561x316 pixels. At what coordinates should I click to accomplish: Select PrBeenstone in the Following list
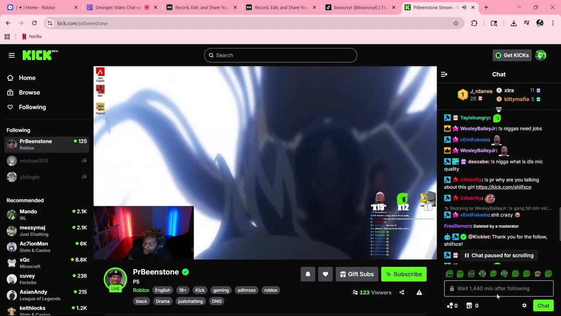[x=46, y=144]
